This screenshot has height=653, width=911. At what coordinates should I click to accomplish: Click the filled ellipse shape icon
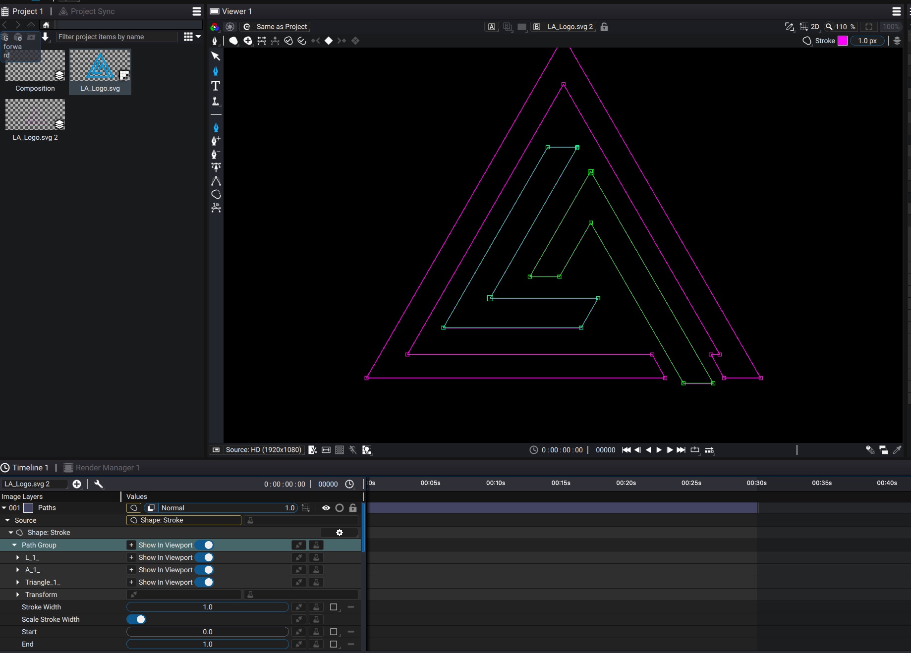(x=233, y=41)
